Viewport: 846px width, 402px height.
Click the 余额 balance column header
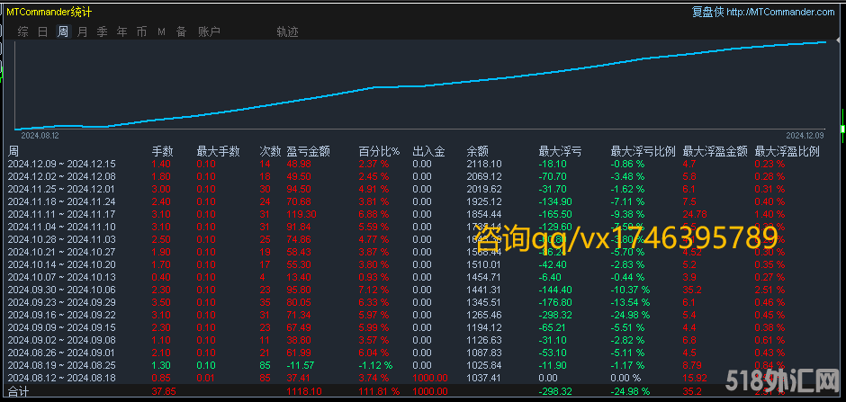click(x=478, y=151)
